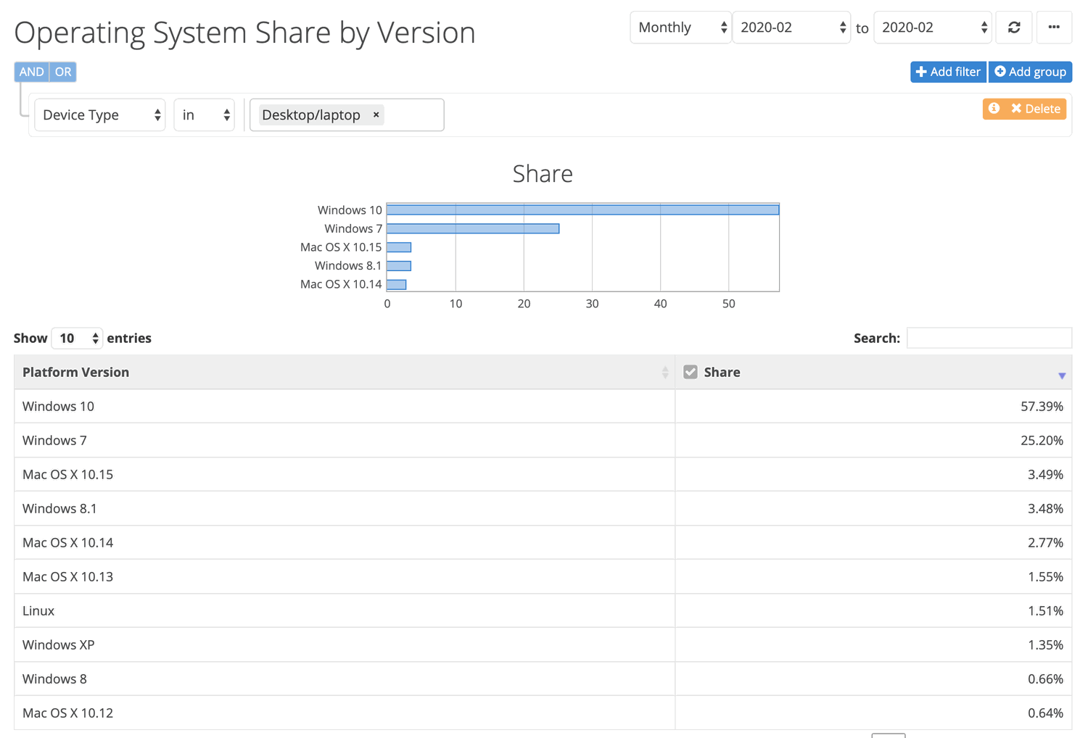The width and height of the screenshot is (1088, 738).
Task: Sort the Platform Version column arrows
Action: coord(665,373)
